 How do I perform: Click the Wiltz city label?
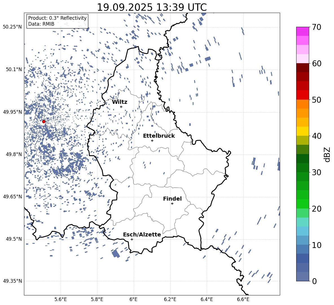tap(120, 102)
